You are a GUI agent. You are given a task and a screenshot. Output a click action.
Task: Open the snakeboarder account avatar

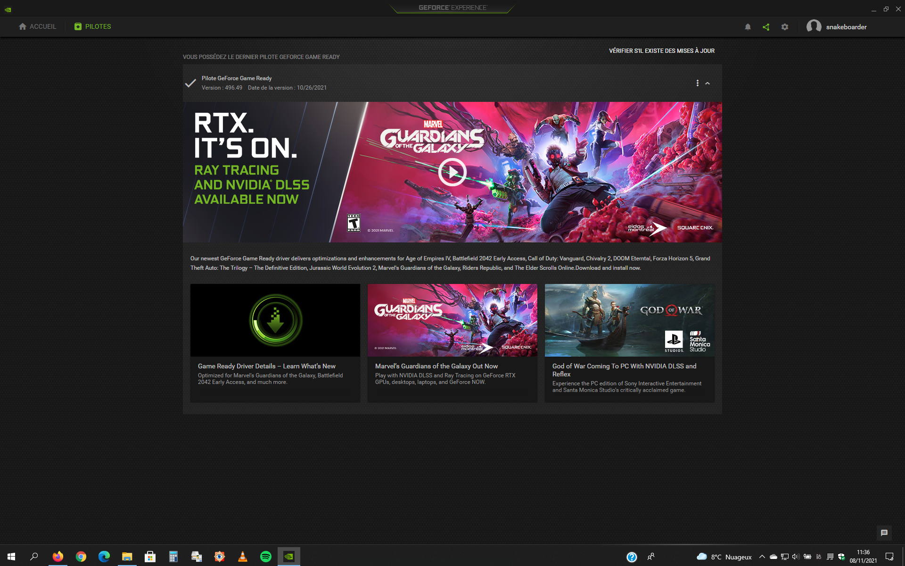814,26
